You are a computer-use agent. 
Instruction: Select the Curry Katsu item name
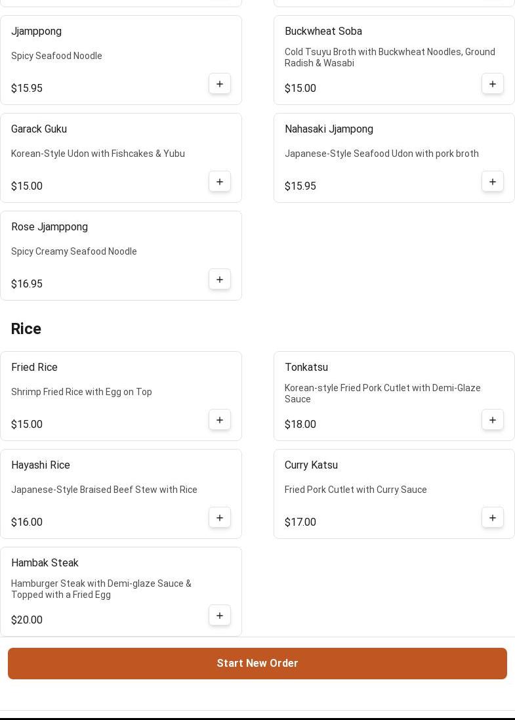click(x=311, y=465)
